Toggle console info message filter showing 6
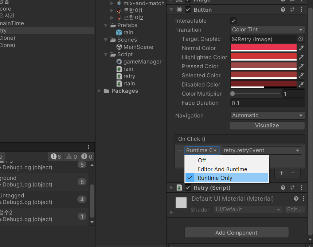Viewport: 313px width, 247px height. pos(56,157)
